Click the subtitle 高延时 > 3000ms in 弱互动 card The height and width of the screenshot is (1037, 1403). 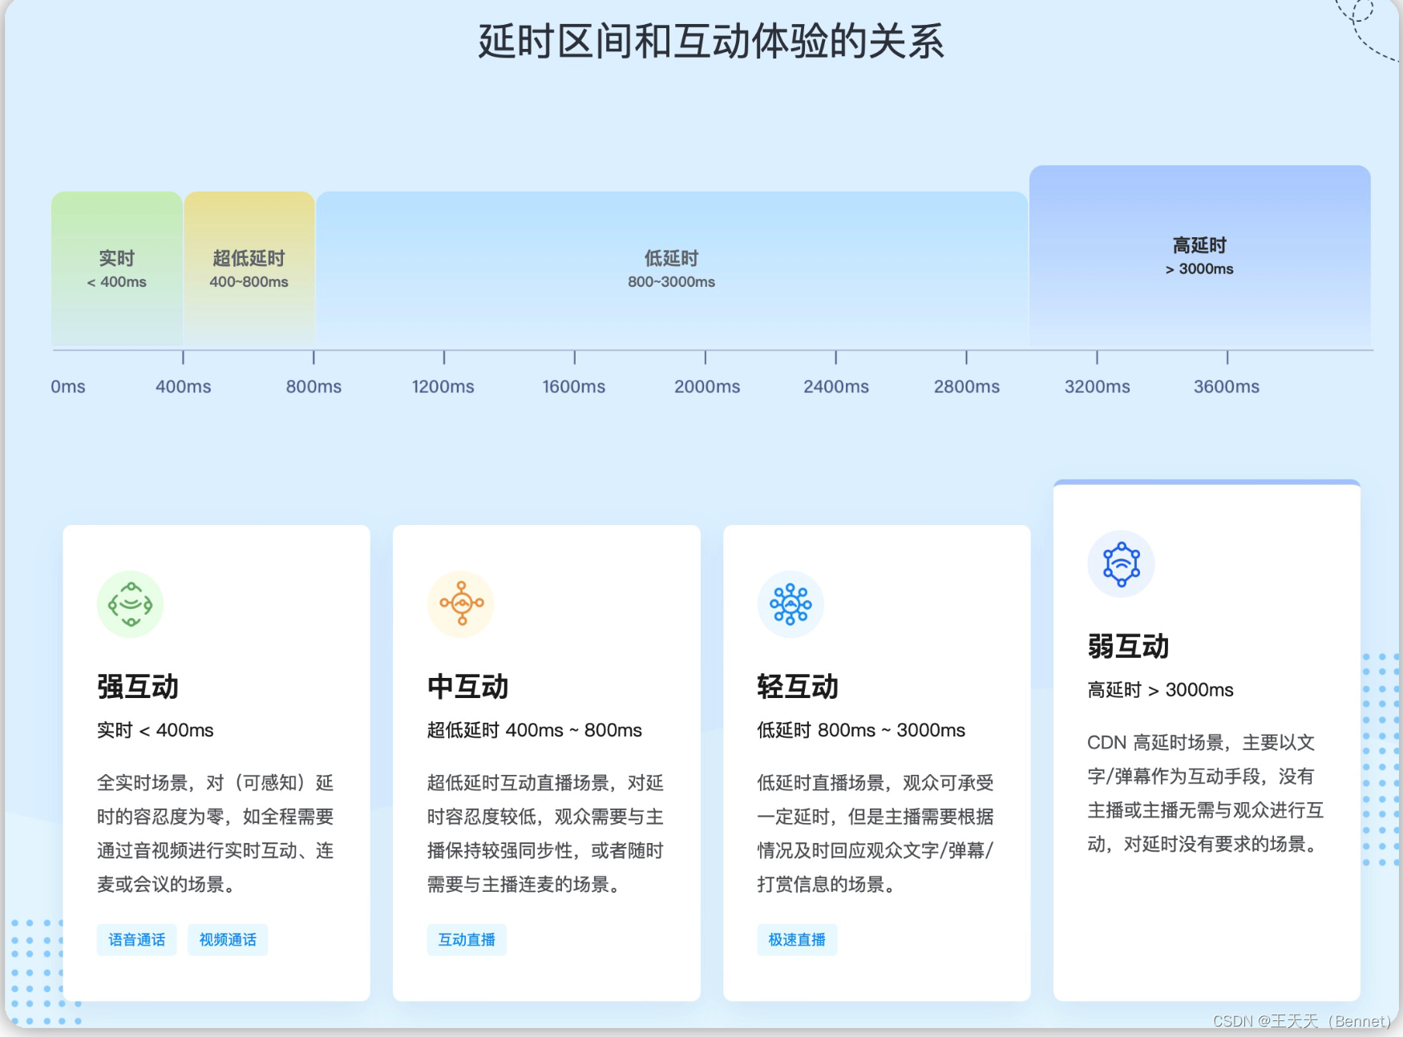(x=1160, y=690)
